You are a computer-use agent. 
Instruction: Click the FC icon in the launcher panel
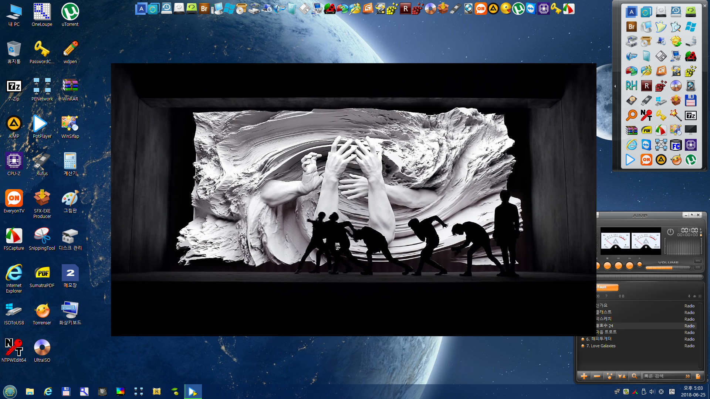(x=676, y=145)
